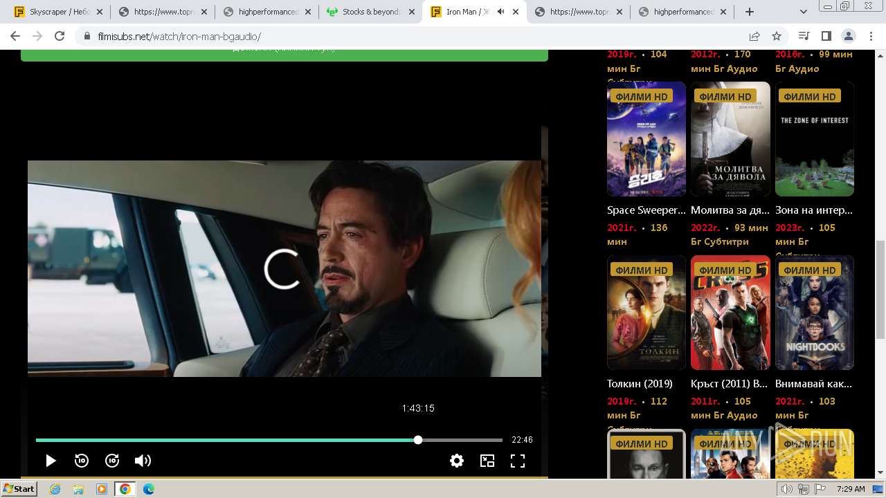886x498 pixels.
Task: Open the Windows Start menu
Action: (x=19, y=489)
